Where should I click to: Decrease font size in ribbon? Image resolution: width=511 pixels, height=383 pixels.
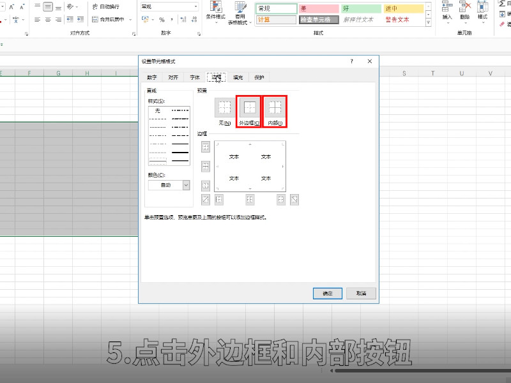click(x=22, y=6)
